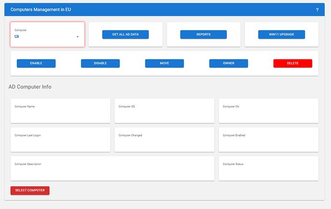Click the MOVE button
The height and width of the screenshot is (209, 331).
(165, 63)
